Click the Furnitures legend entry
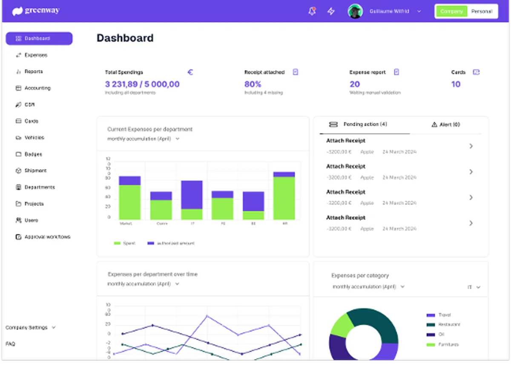The height and width of the screenshot is (375, 511). coord(443,344)
